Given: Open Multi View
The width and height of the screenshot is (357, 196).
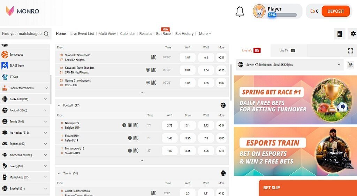Looking at the screenshot, I should pos(107,34).
